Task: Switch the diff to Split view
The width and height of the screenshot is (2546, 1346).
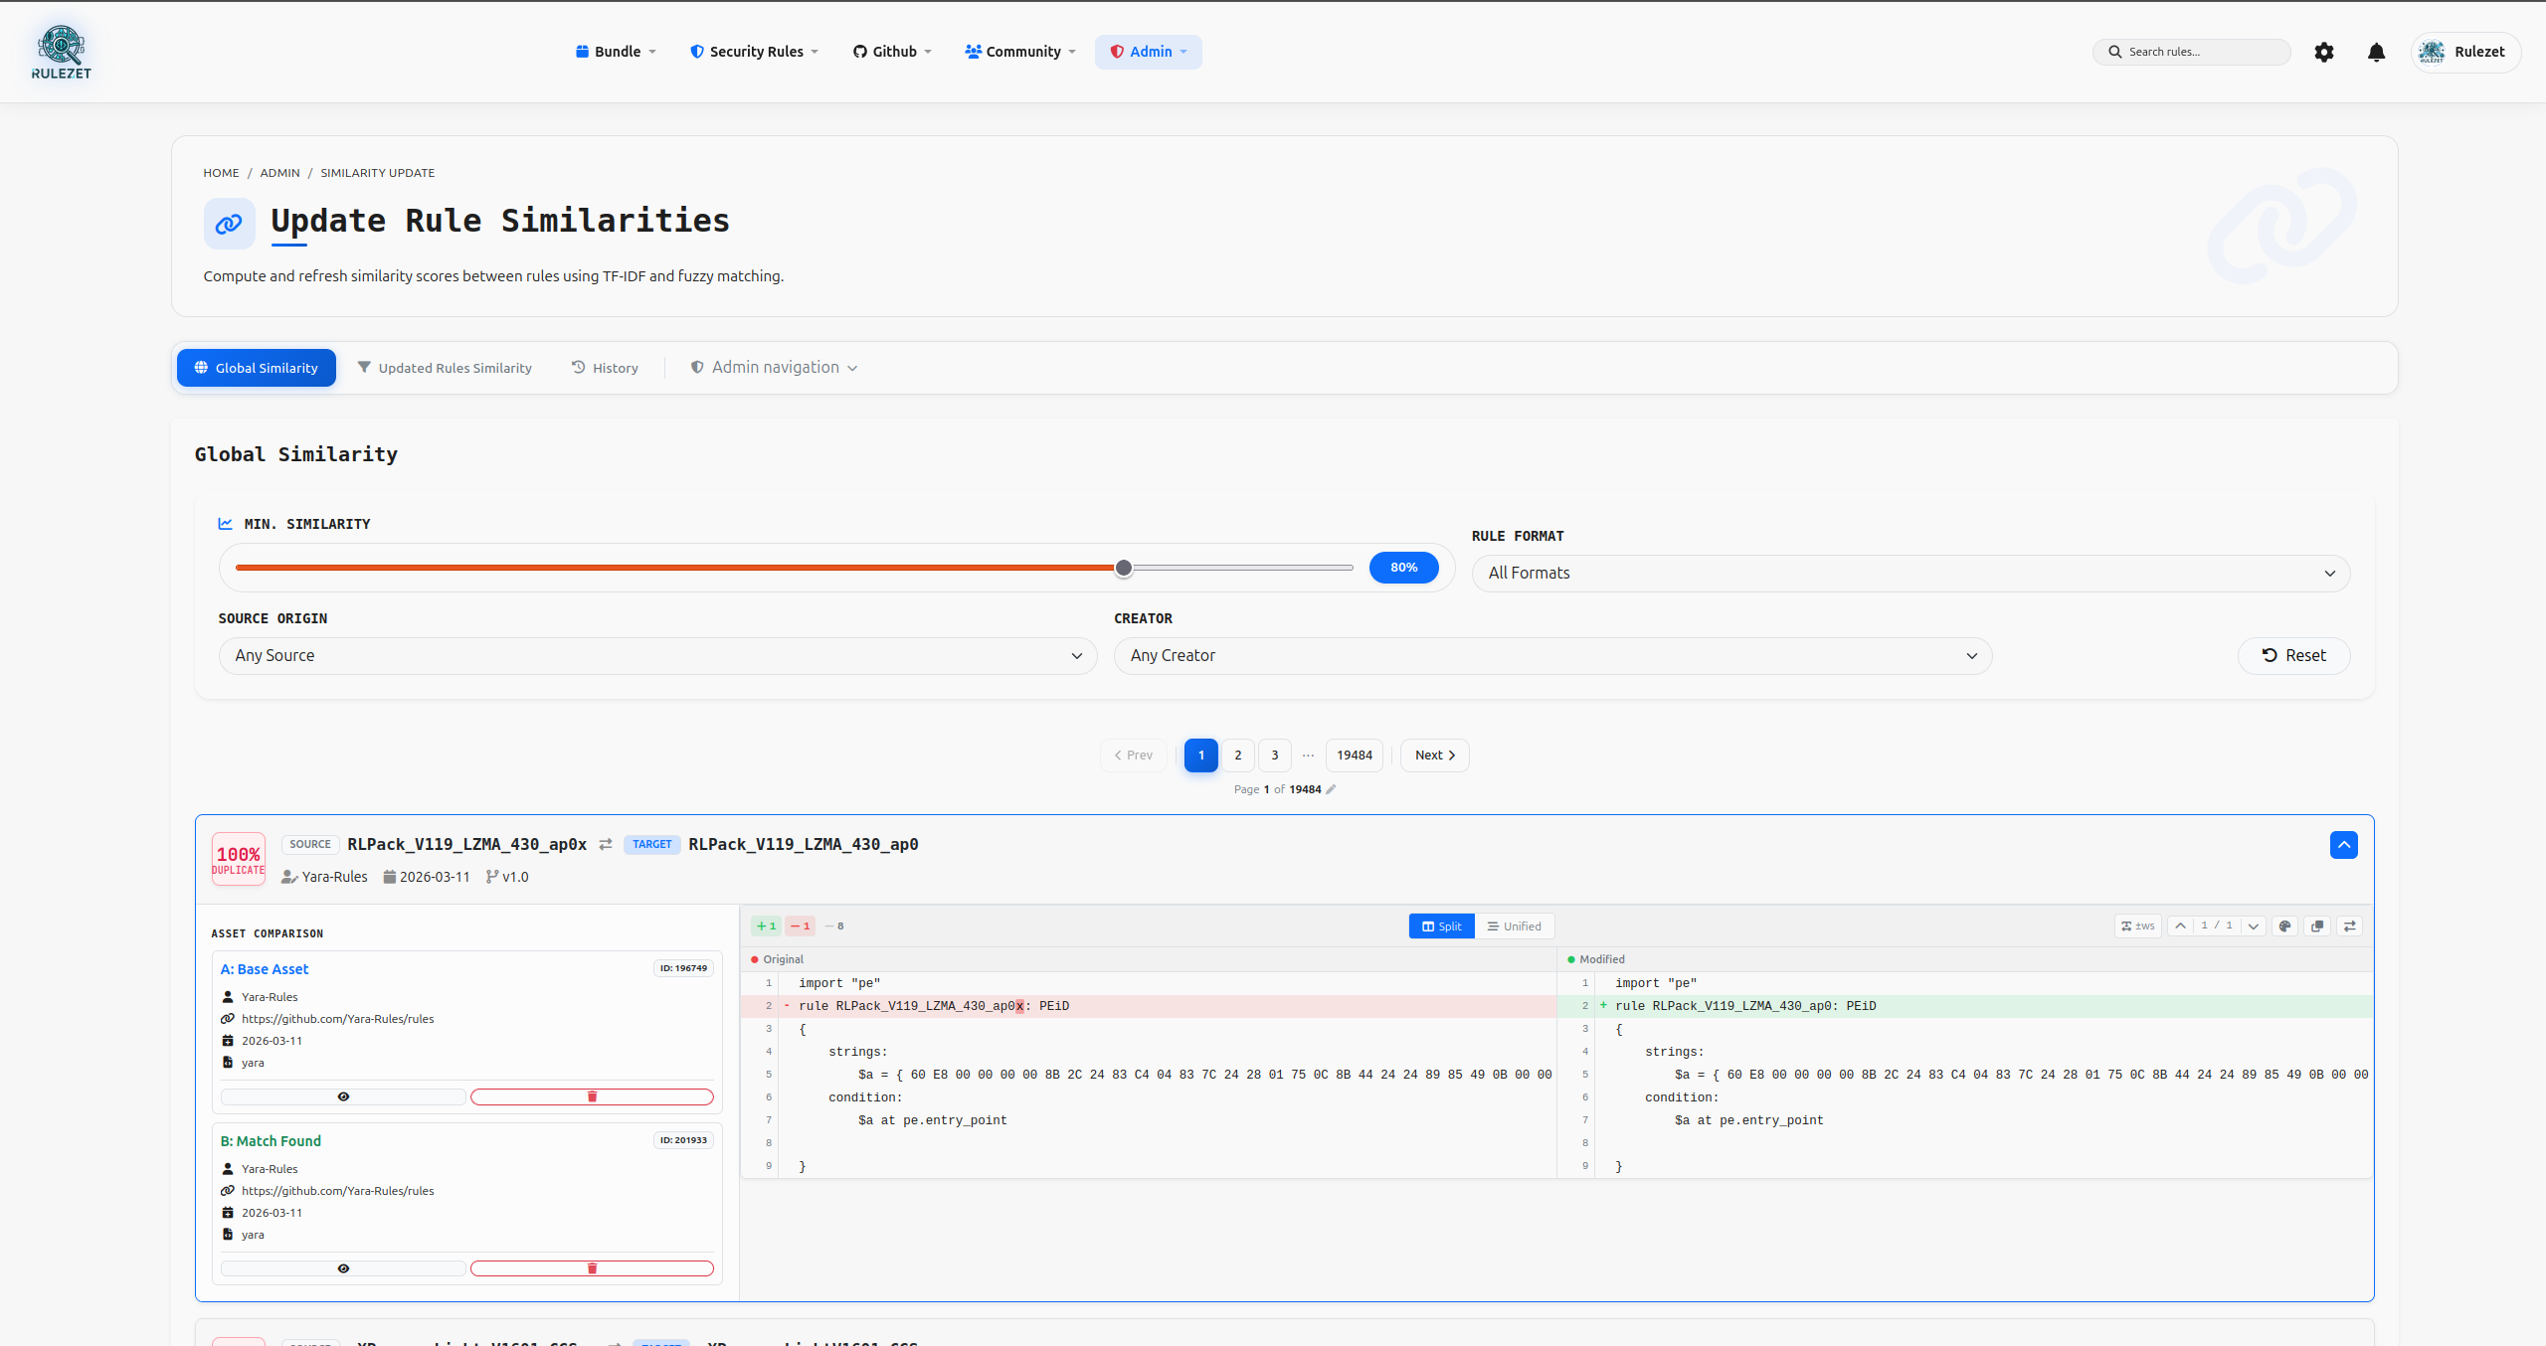Action: 1441,925
